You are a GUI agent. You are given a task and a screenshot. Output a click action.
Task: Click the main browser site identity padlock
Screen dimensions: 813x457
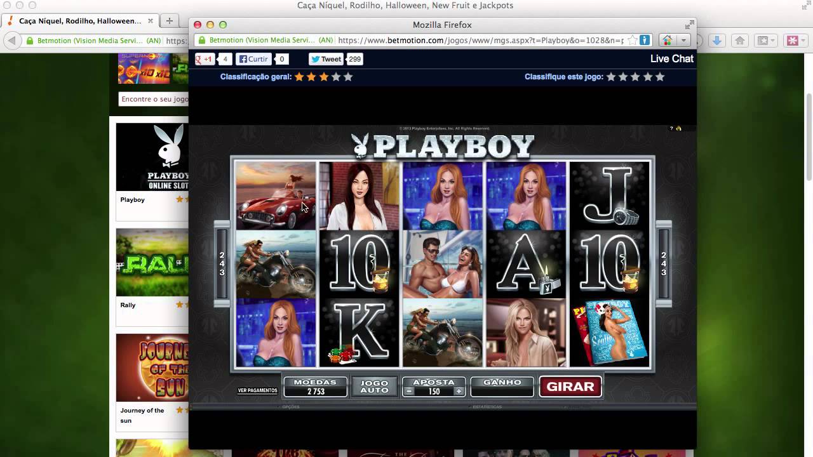(30, 41)
